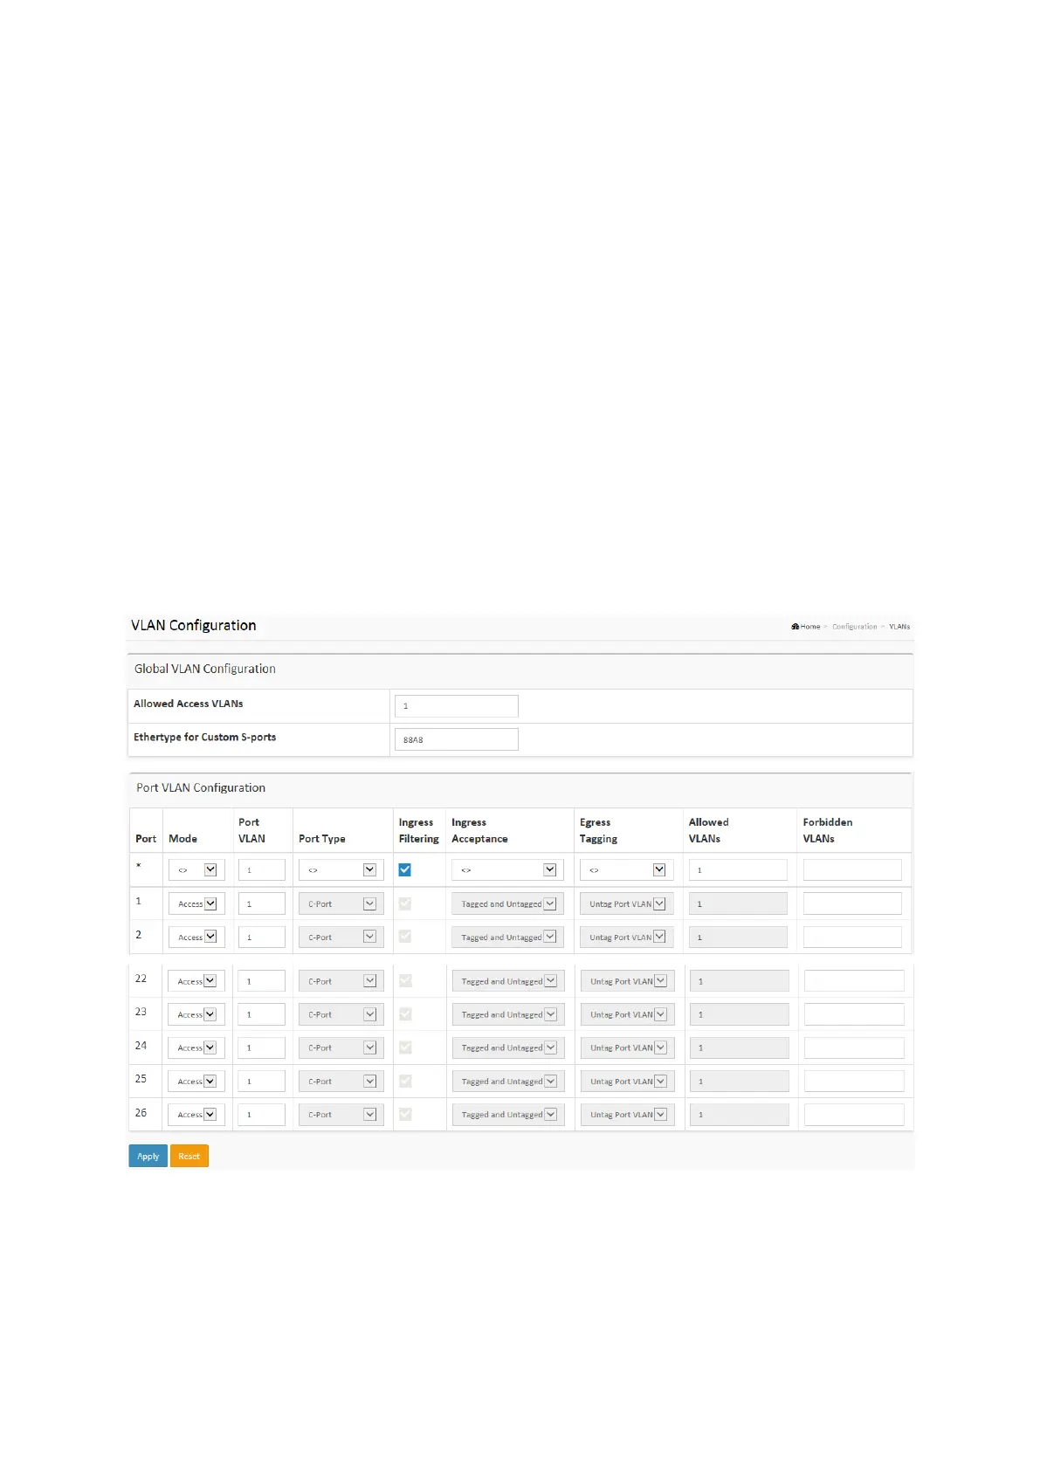Image resolution: width=1040 pixels, height=1470 pixels.
Task: Click the VLANs breadcrumb item
Action: click(x=899, y=627)
